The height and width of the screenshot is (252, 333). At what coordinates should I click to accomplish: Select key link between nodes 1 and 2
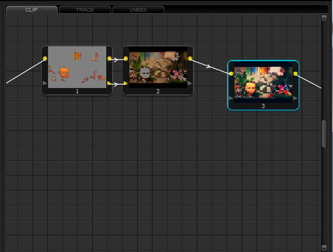click(x=118, y=84)
